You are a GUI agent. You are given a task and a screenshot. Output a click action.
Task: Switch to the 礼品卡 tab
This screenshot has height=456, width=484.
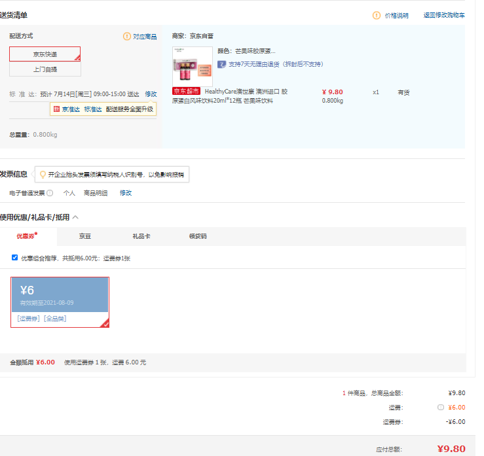click(141, 236)
